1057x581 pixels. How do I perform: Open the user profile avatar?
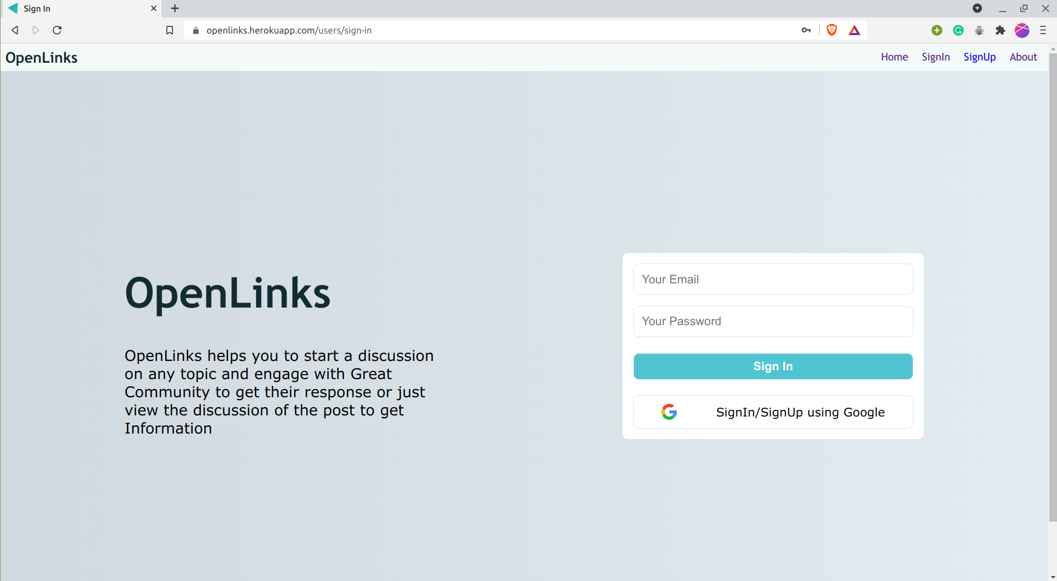point(1022,30)
